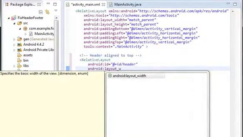
Task: Expand the gen folder node
Action: (x=14, y=40)
